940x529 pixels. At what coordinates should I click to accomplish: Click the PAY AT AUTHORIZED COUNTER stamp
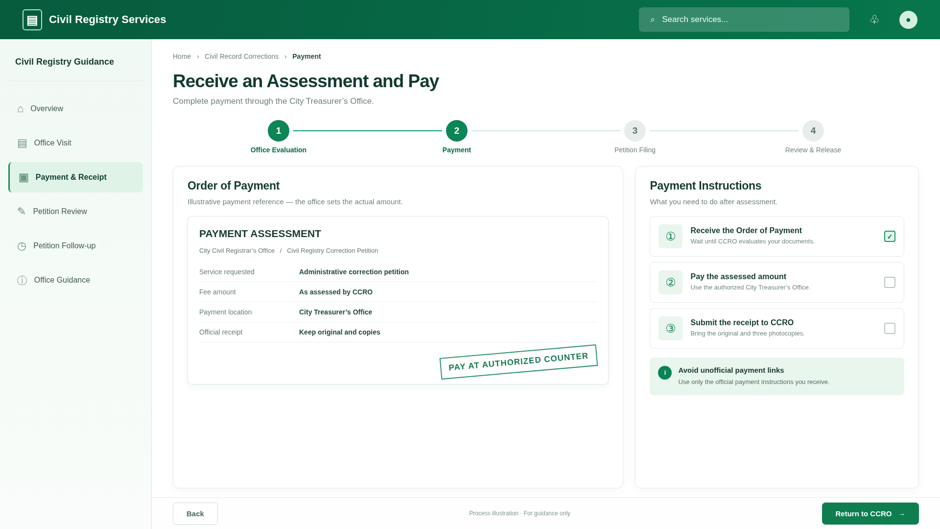(x=518, y=362)
